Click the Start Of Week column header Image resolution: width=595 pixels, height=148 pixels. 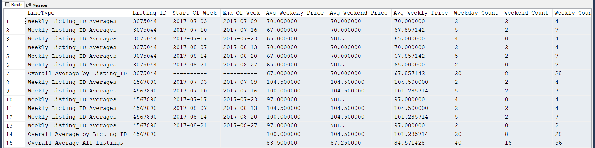[x=194, y=13]
